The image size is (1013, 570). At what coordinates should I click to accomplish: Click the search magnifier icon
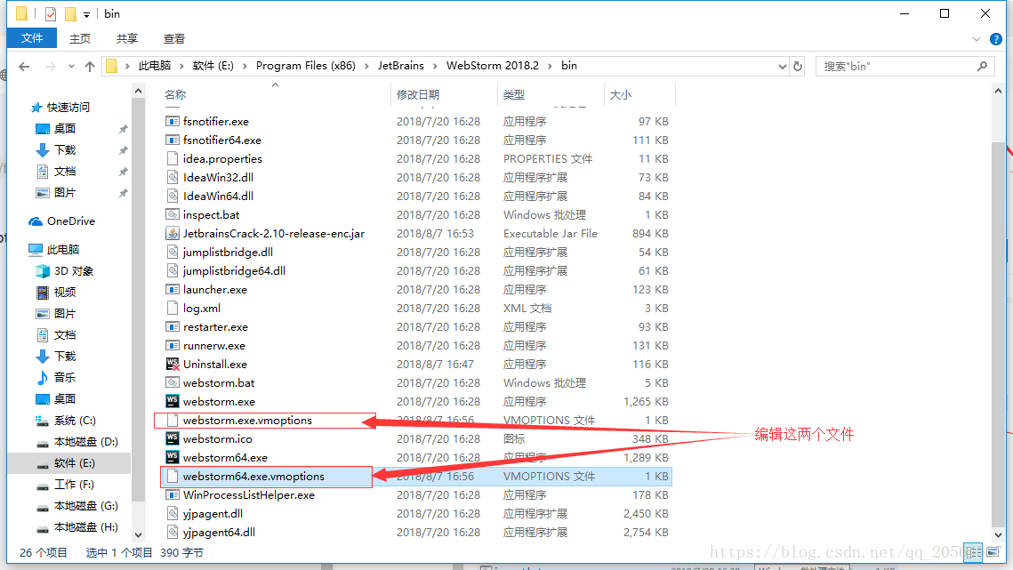click(983, 66)
